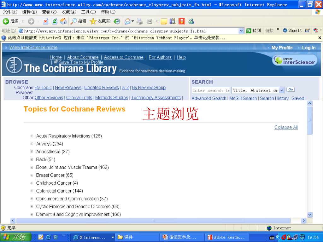The width and height of the screenshot is (323, 242).
Task: Click the green Go arrow beside address bar
Action: [x=249, y=31]
